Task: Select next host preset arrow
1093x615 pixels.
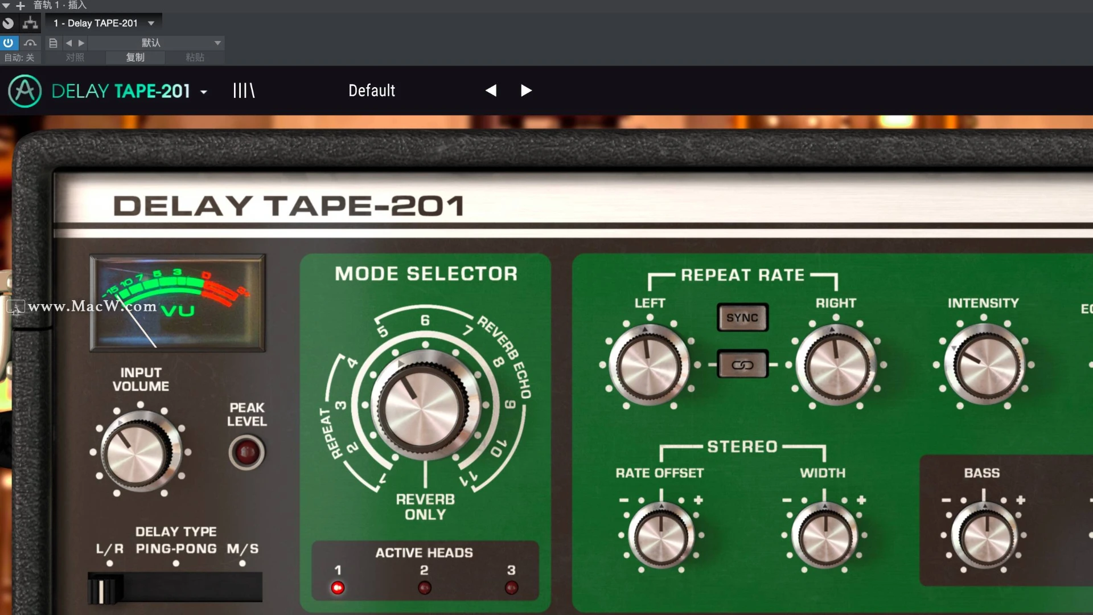Action: coord(81,43)
